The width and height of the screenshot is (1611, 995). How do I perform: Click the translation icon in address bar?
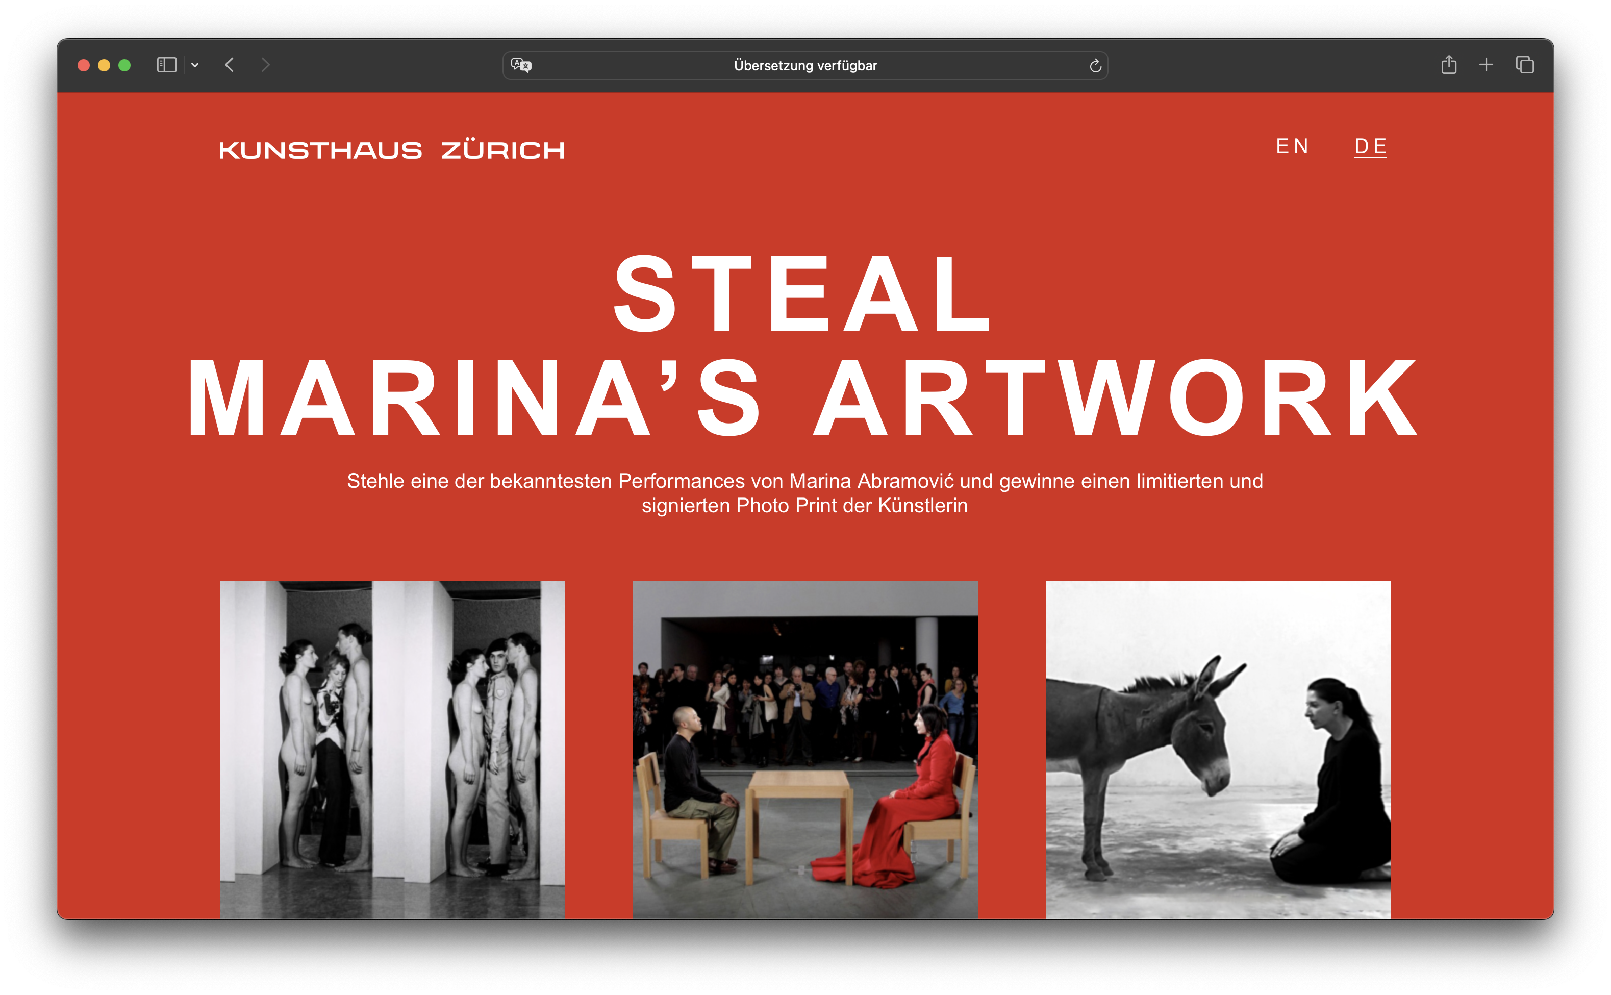[521, 65]
